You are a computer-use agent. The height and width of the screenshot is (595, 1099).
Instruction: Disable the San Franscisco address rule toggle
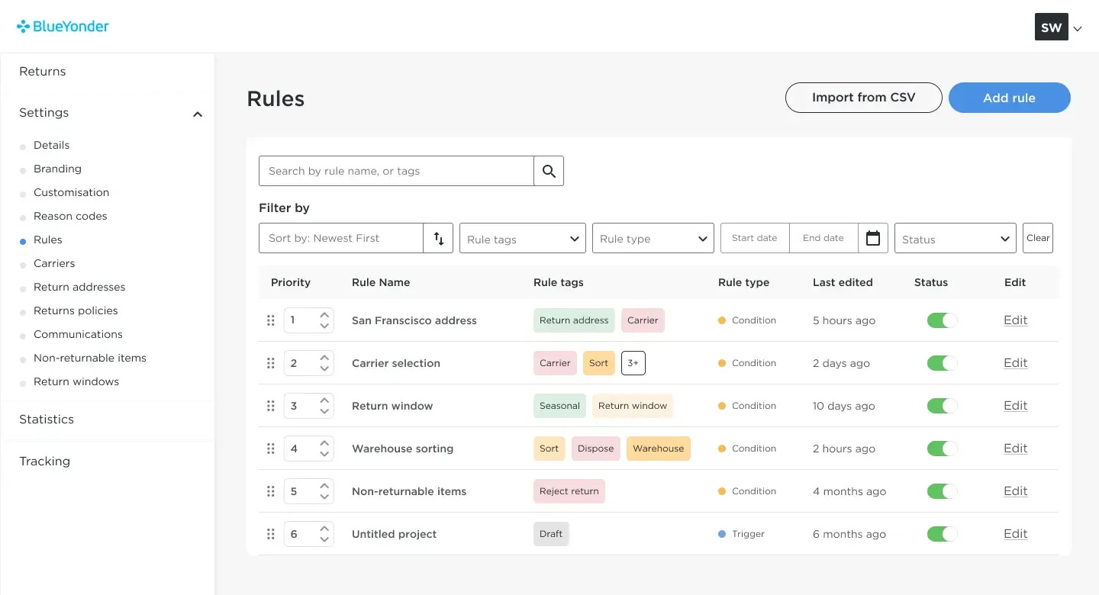coord(942,320)
